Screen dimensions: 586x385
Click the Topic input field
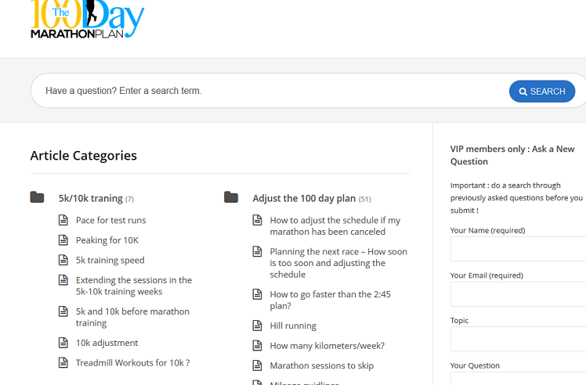pyautogui.click(x=518, y=339)
